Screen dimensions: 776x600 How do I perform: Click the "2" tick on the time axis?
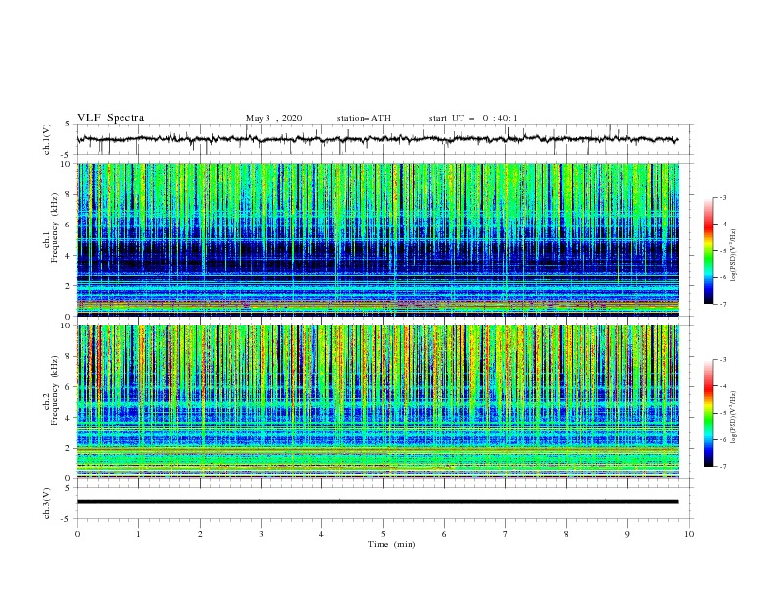[x=200, y=534]
